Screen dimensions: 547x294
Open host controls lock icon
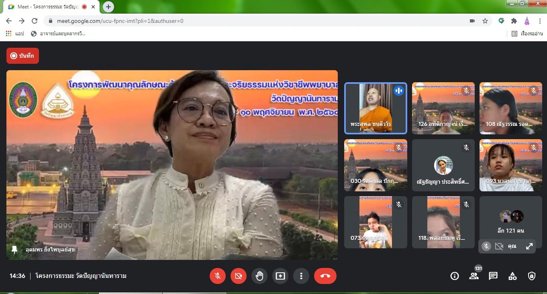tap(532, 276)
